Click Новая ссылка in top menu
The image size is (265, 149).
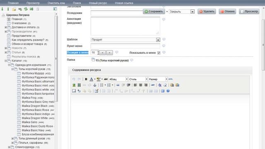point(124,3)
